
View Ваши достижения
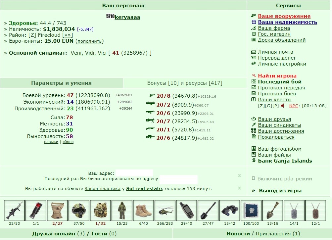281,131
